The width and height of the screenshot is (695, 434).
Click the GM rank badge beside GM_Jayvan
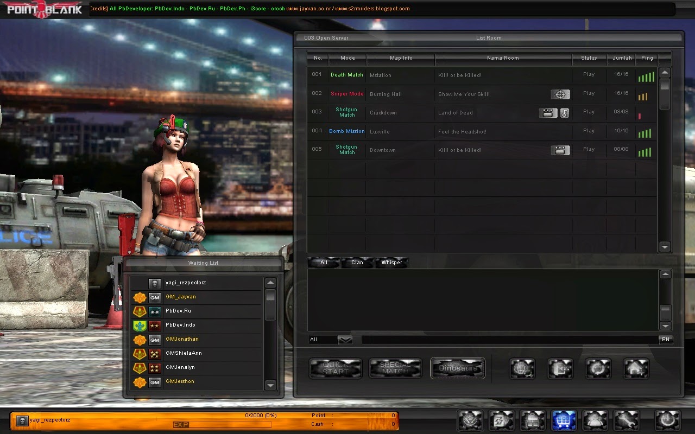click(155, 297)
